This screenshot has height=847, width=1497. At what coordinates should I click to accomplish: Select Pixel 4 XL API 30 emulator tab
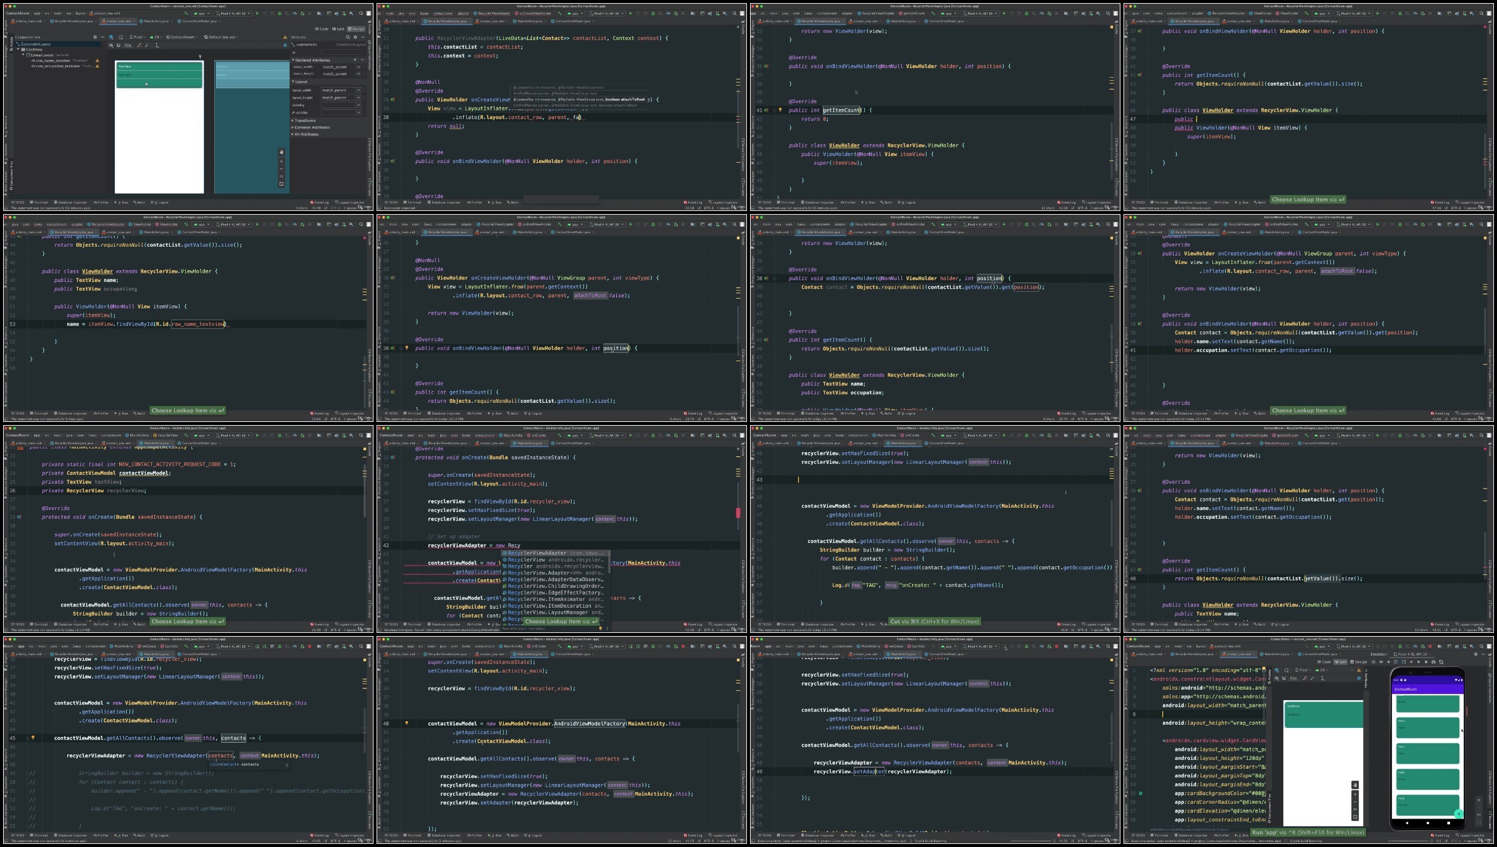pos(1411,654)
